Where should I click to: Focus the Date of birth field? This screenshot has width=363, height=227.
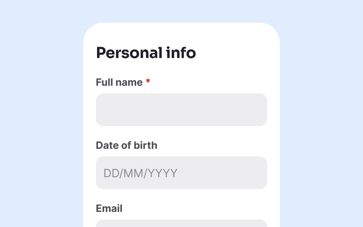[181, 173]
